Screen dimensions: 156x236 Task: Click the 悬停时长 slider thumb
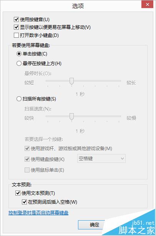(72, 82)
